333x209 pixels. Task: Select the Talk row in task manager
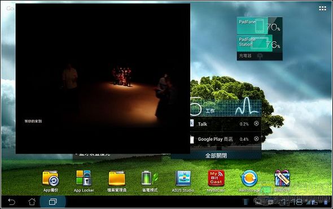point(226,124)
